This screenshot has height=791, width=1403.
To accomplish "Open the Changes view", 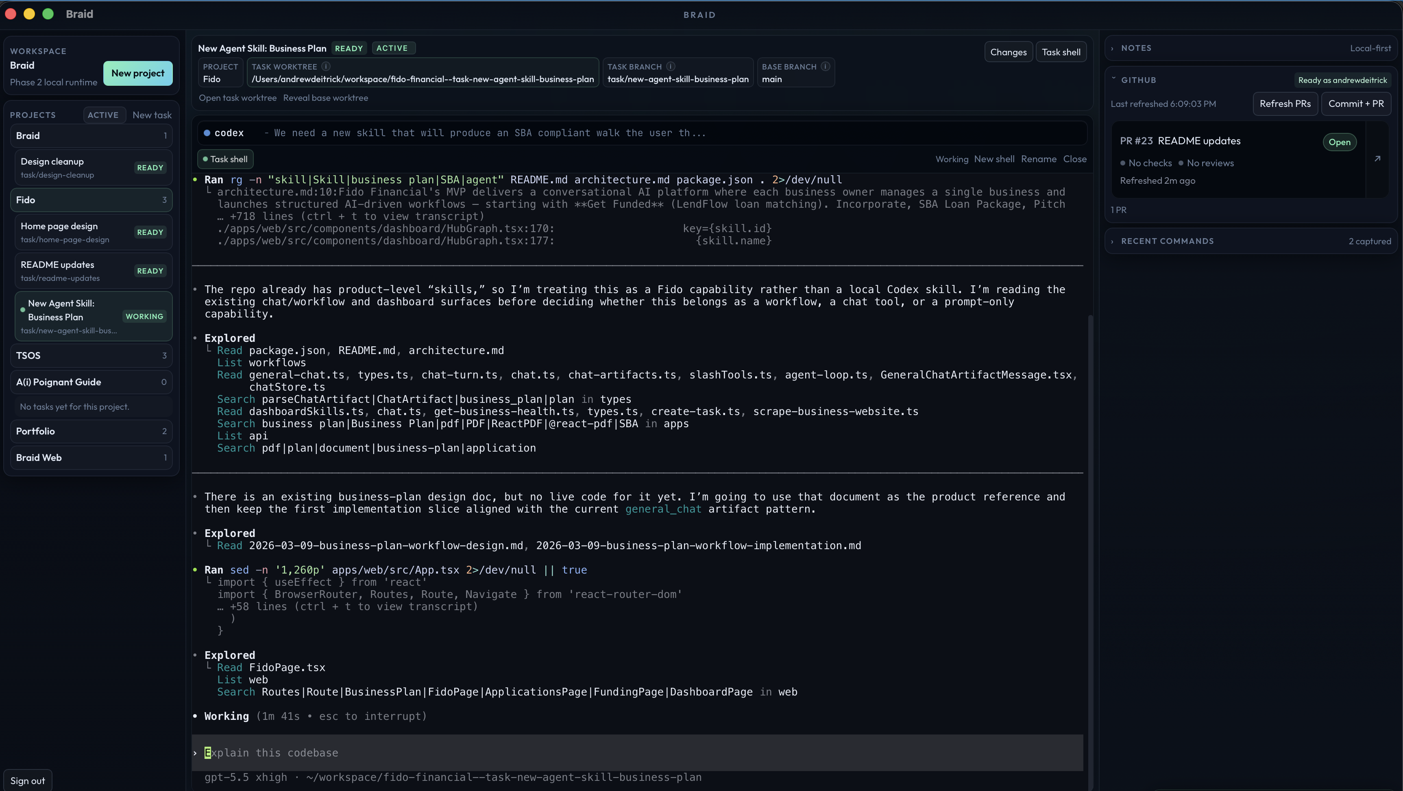I will (1008, 52).
